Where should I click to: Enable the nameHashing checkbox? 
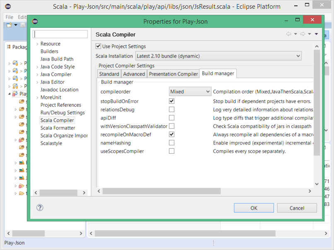tap(172, 142)
